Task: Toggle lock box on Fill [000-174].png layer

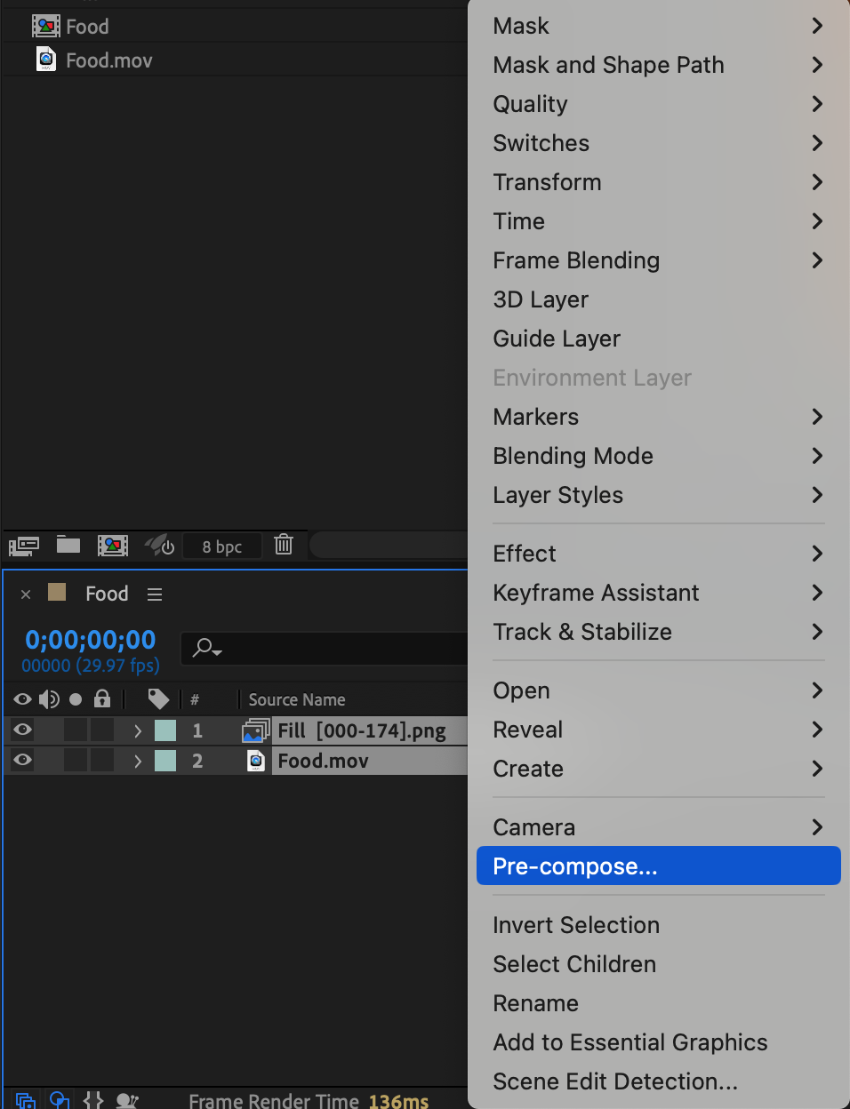Action: click(102, 730)
